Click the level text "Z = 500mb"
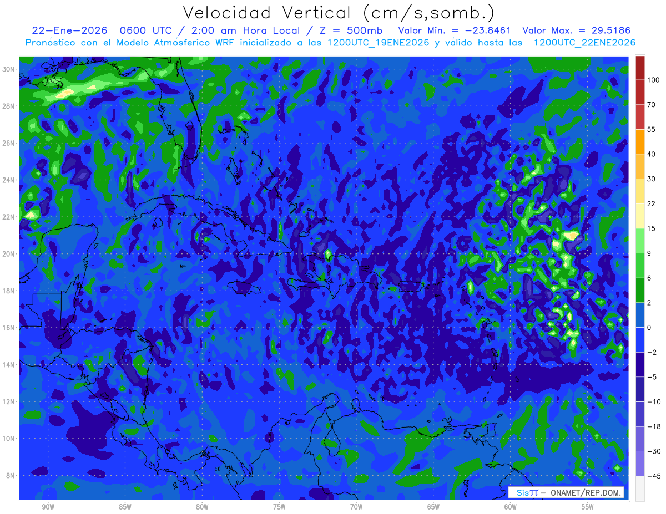 click(350, 30)
